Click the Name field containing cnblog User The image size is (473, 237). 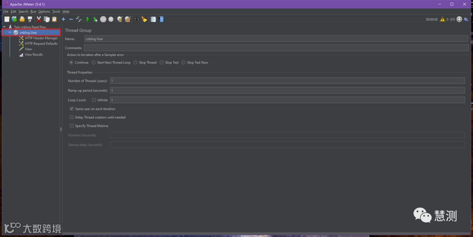click(276, 39)
